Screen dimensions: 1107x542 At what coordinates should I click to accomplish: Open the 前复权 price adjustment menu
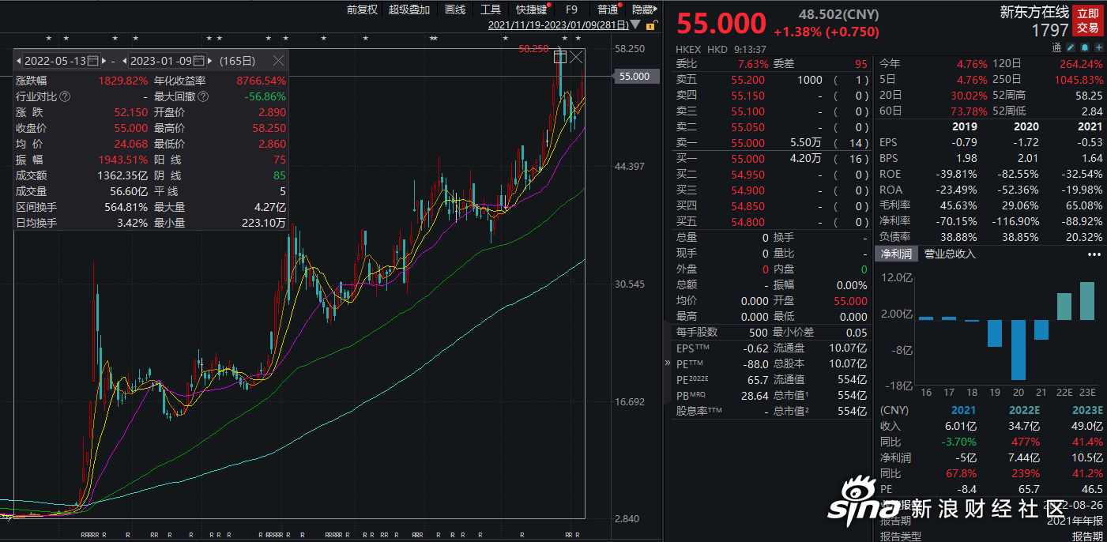(x=362, y=9)
